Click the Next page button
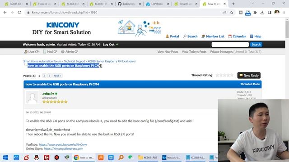Screen dimensions: 289x162 coord(57,76)
